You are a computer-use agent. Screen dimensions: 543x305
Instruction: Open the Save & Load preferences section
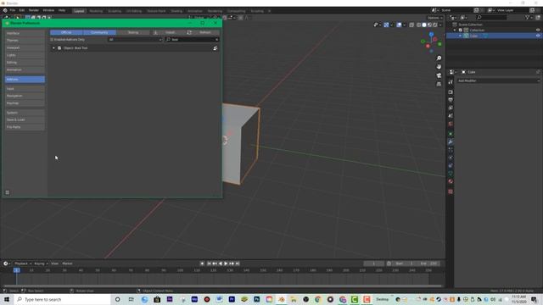coord(25,119)
